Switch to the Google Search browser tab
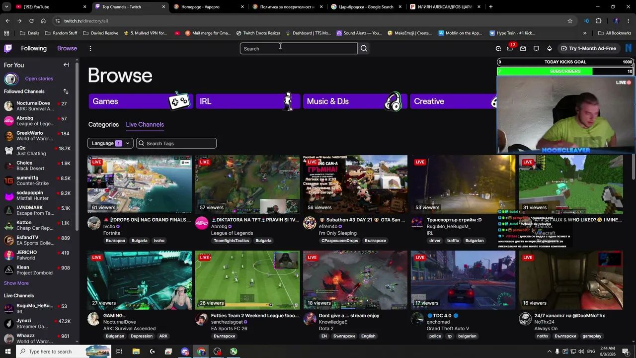The image size is (636, 358). point(366,6)
